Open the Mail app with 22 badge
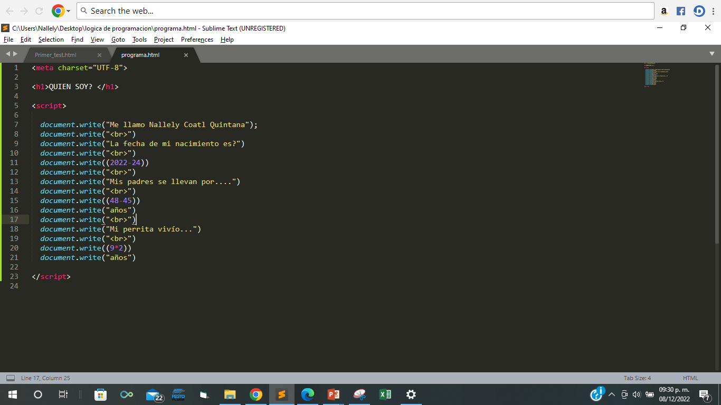 click(154, 394)
